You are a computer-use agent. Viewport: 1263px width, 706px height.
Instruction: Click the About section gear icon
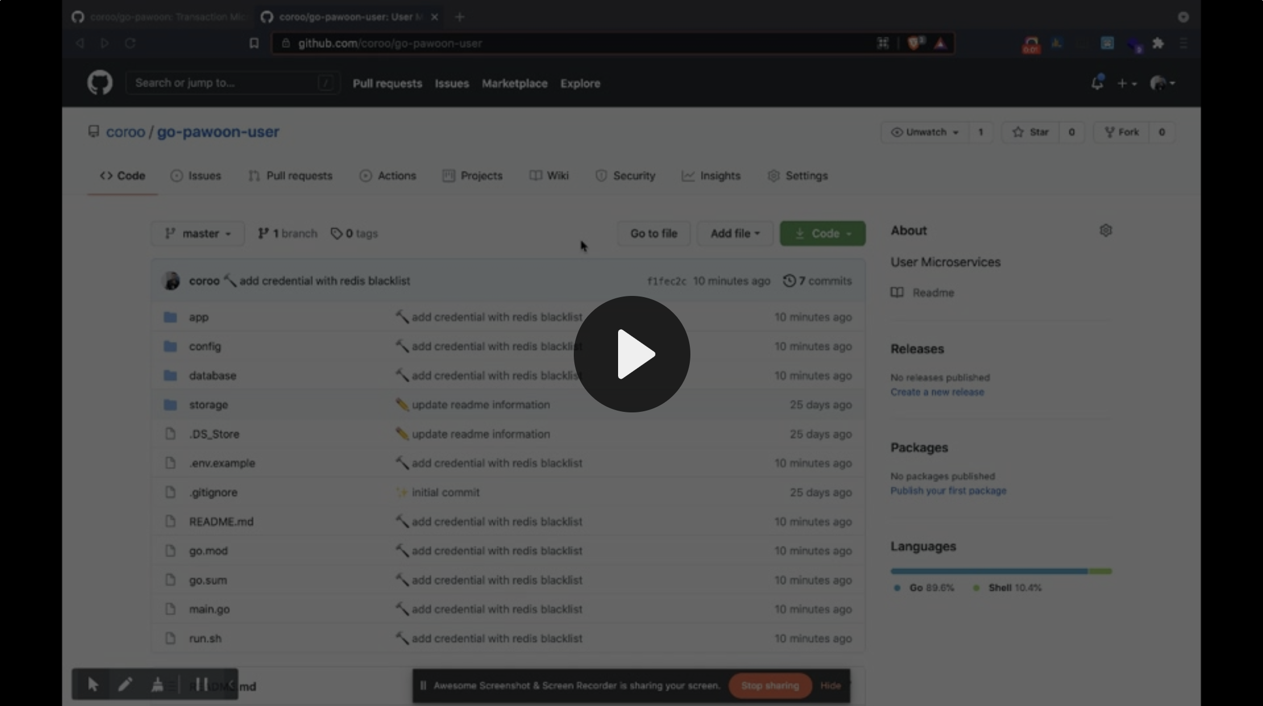coord(1106,231)
